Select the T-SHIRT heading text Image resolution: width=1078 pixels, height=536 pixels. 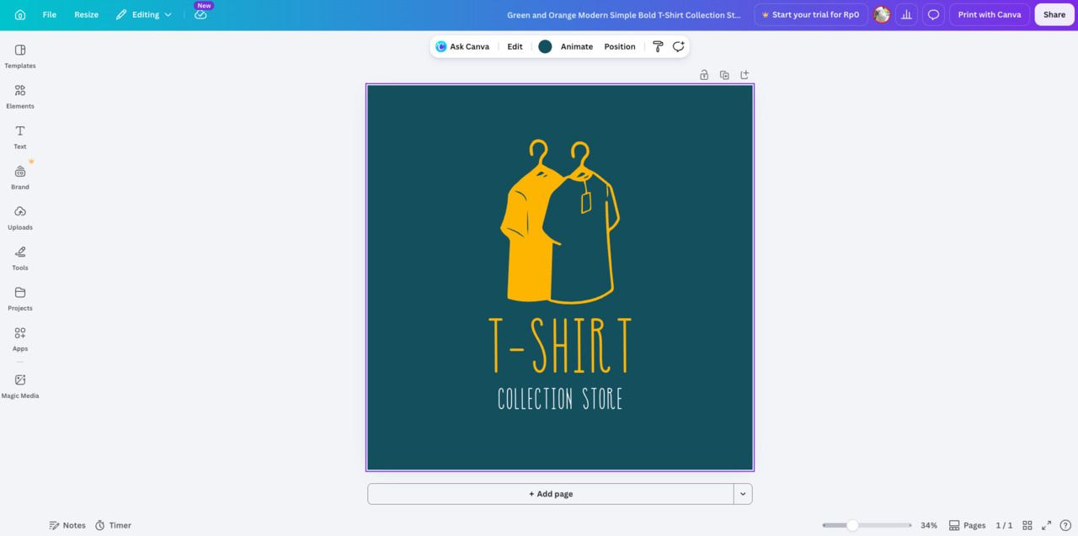560,345
